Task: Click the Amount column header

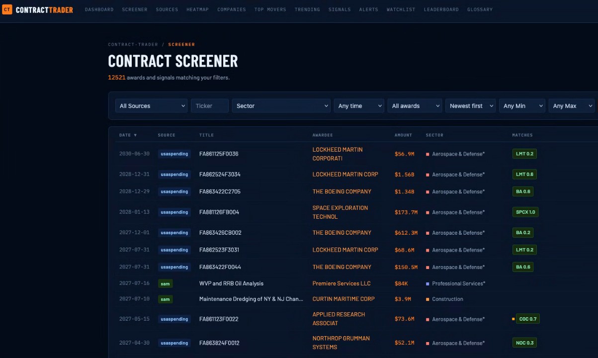Action: coord(403,135)
